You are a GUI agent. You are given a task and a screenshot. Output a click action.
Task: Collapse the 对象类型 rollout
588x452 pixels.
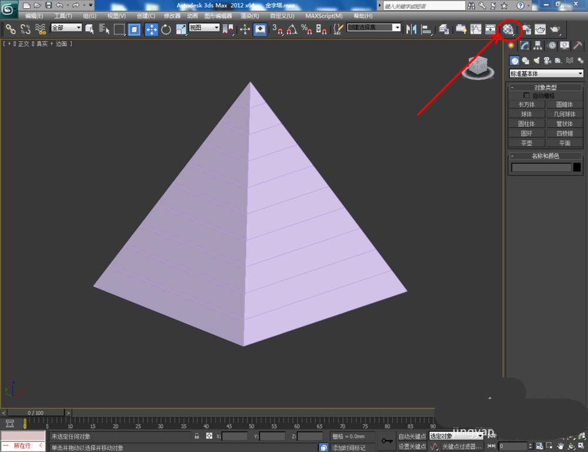click(546, 87)
